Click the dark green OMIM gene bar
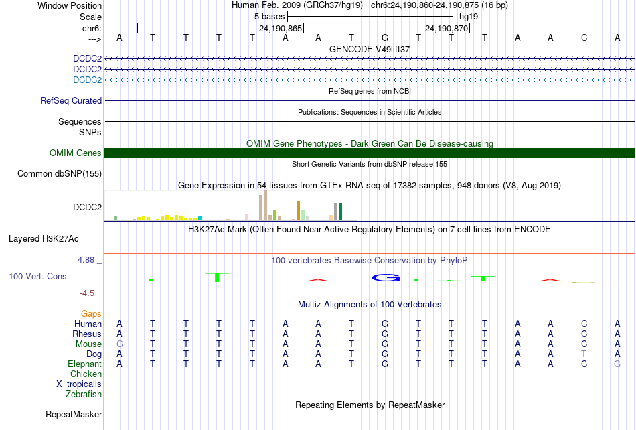 (370, 153)
